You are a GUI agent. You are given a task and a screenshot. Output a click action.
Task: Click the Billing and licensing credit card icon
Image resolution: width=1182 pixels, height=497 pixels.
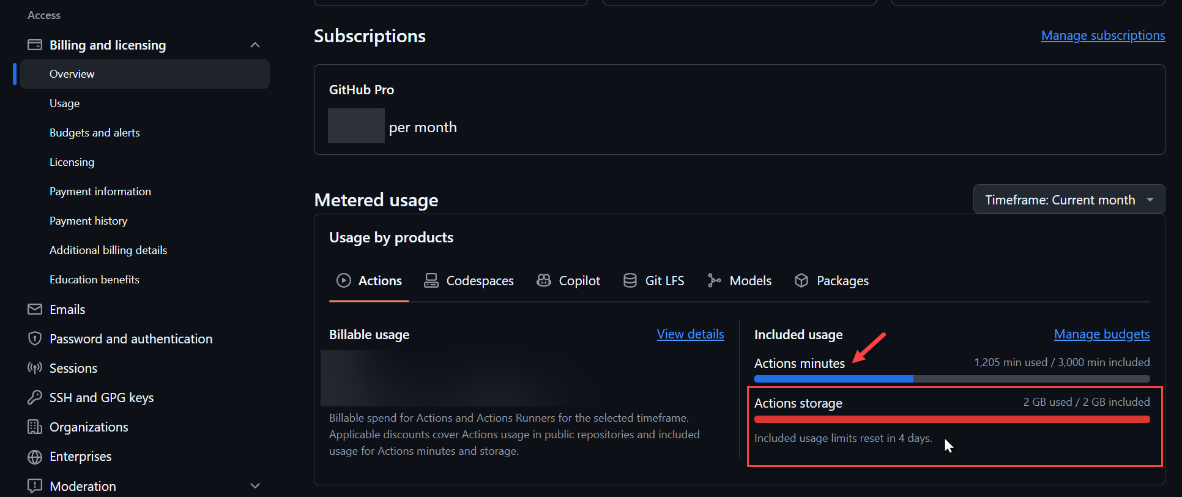35,45
